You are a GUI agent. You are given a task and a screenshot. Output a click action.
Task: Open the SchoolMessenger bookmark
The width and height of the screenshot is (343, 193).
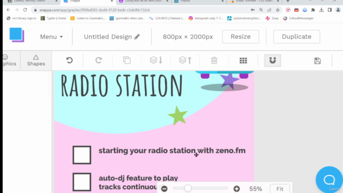point(298,18)
